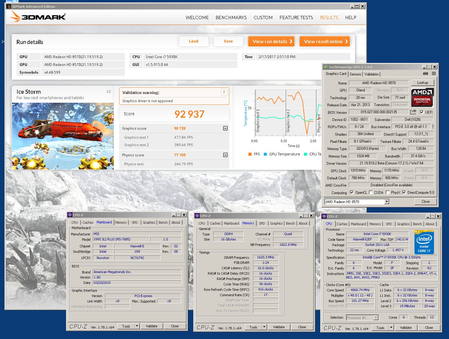Click the X99S SLI PLUS model field
This screenshot has width=449, height=339.
click(x=121, y=239)
